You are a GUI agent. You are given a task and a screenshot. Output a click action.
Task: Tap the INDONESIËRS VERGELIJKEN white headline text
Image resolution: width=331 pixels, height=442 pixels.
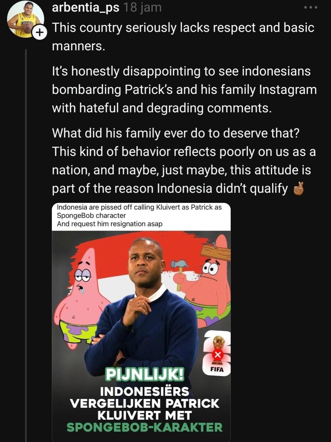pyautogui.click(x=145, y=397)
